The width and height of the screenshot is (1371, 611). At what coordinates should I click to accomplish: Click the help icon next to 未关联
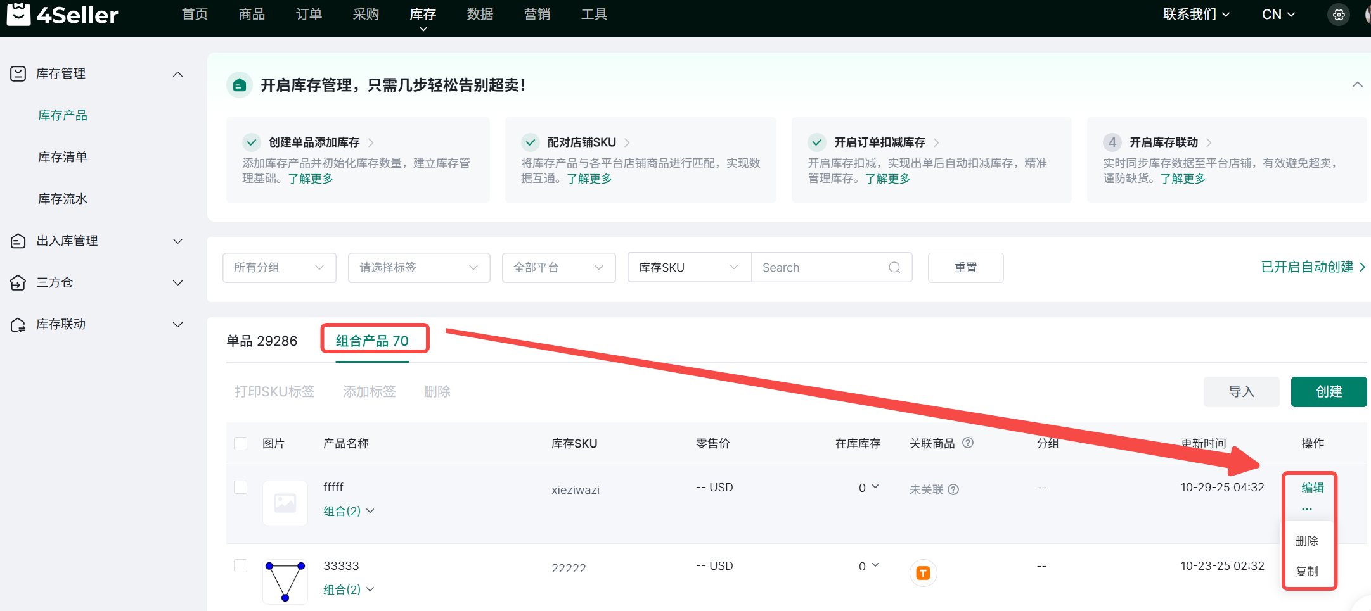(953, 489)
